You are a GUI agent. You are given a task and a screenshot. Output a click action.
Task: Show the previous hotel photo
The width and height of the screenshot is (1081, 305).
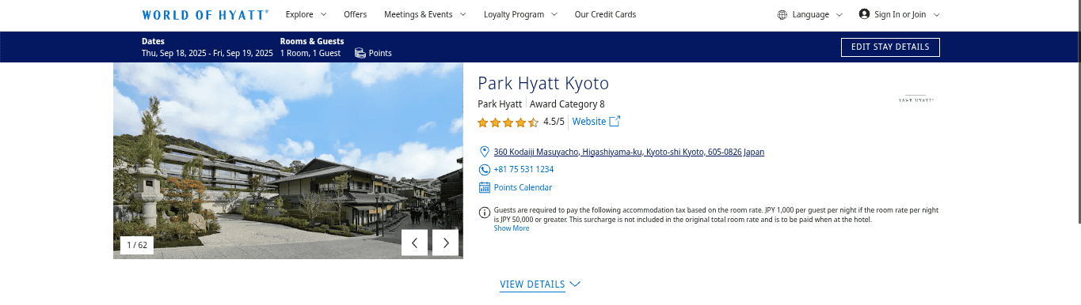414,243
